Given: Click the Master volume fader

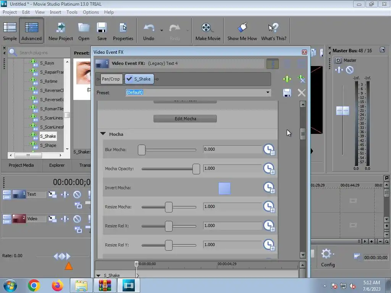Looking at the screenshot, I should point(343,111).
